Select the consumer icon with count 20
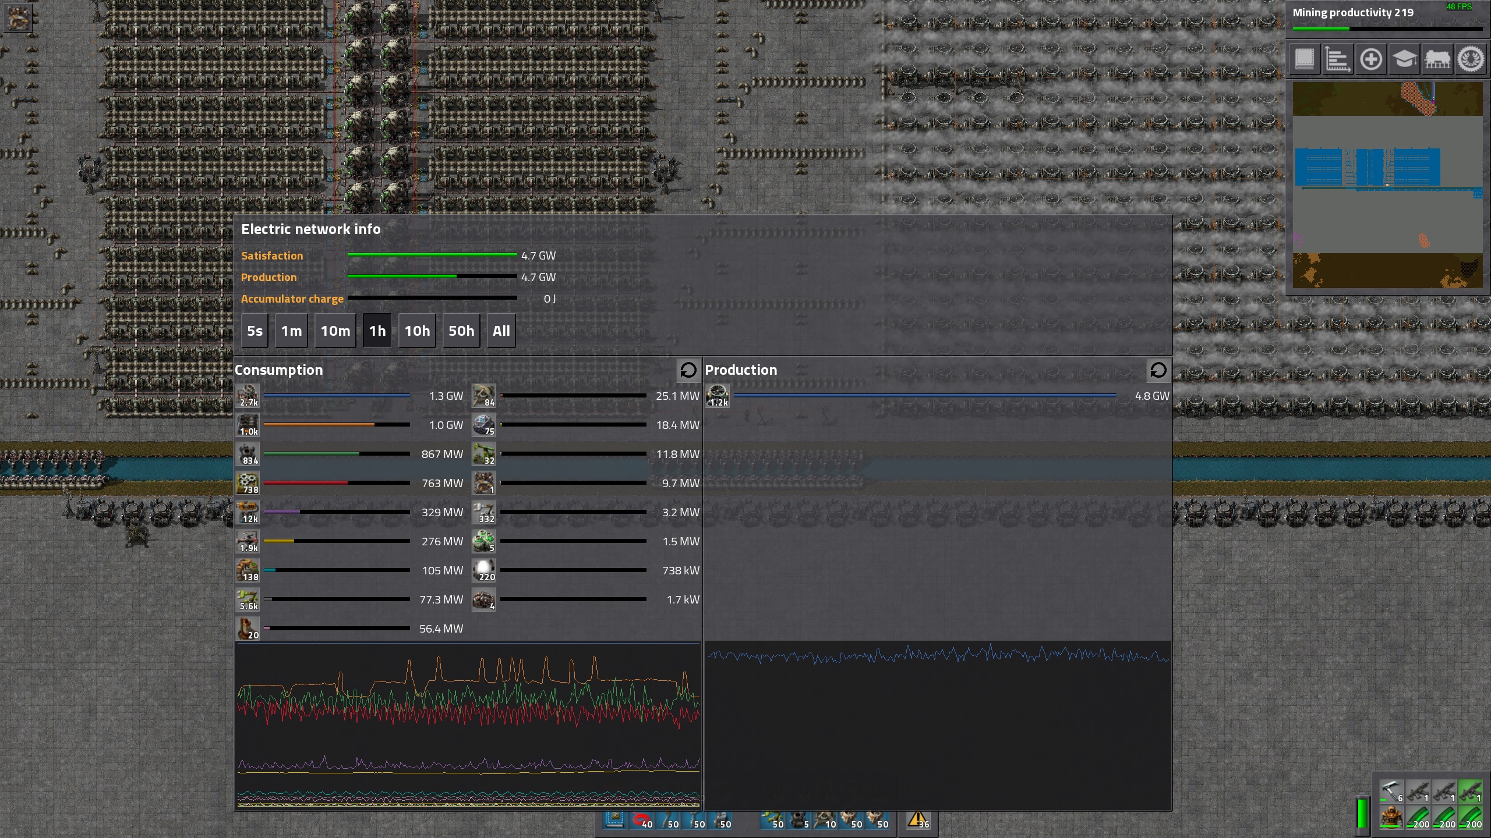The height and width of the screenshot is (838, 1491). point(248,628)
